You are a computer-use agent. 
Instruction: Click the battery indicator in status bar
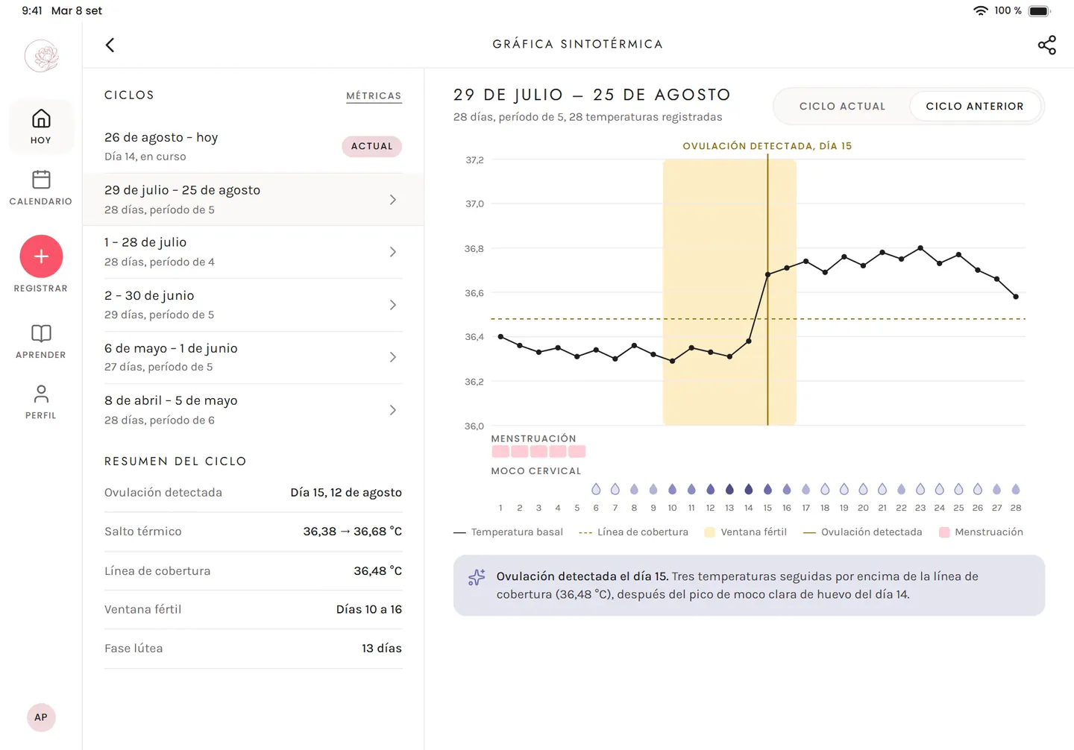pyautogui.click(x=1040, y=11)
